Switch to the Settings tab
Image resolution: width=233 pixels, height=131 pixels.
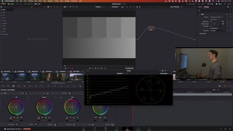[x=206, y=7]
